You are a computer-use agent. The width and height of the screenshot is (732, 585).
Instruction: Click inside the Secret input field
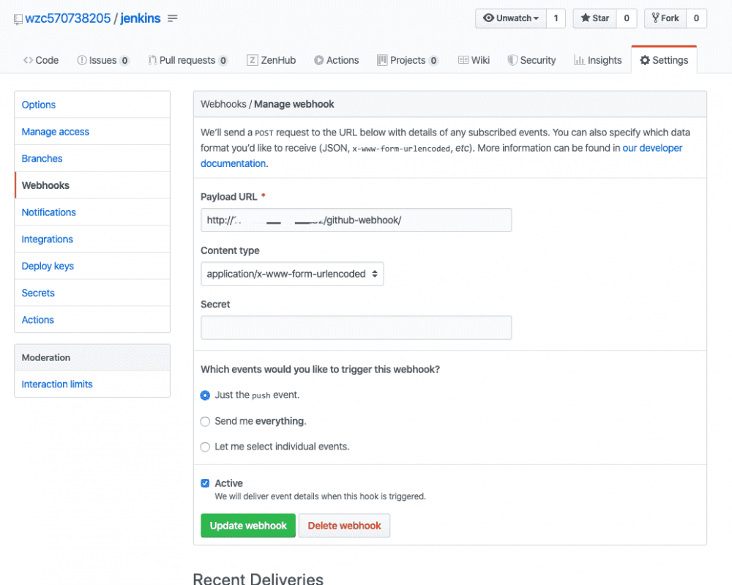click(356, 327)
